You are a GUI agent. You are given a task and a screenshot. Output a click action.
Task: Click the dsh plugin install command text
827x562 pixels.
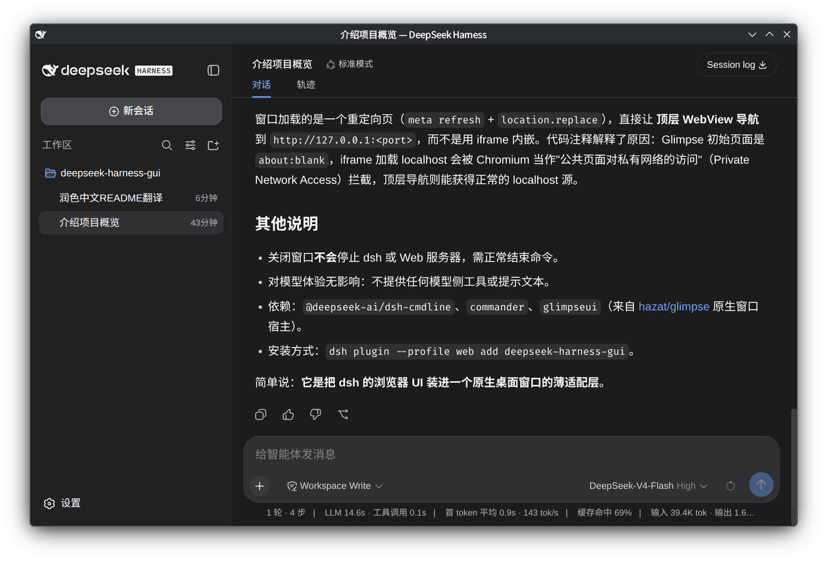pos(477,351)
